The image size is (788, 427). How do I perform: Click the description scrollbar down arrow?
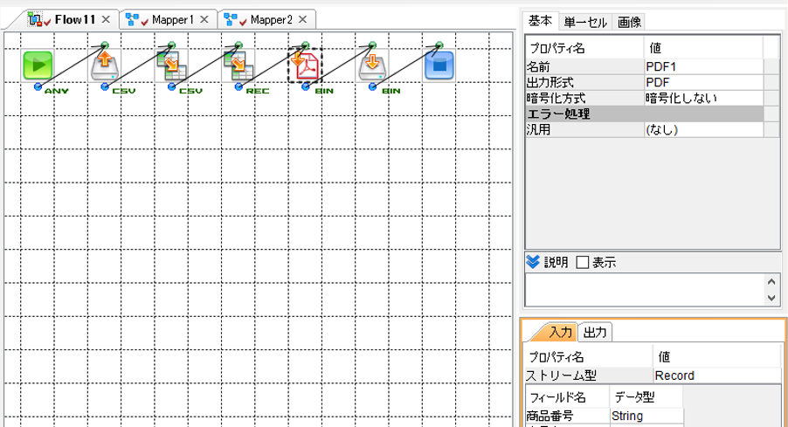tap(771, 298)
